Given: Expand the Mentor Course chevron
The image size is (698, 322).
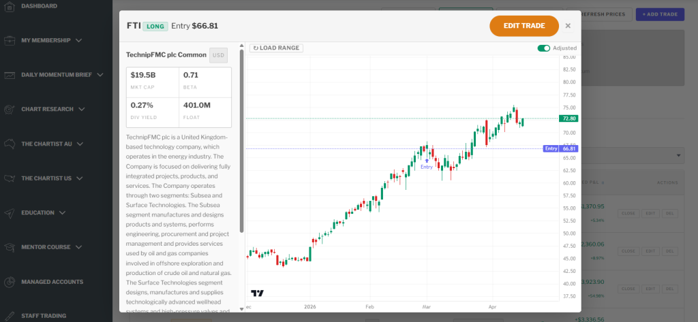Looking at the screenshot, I should [x=79, y=247].
